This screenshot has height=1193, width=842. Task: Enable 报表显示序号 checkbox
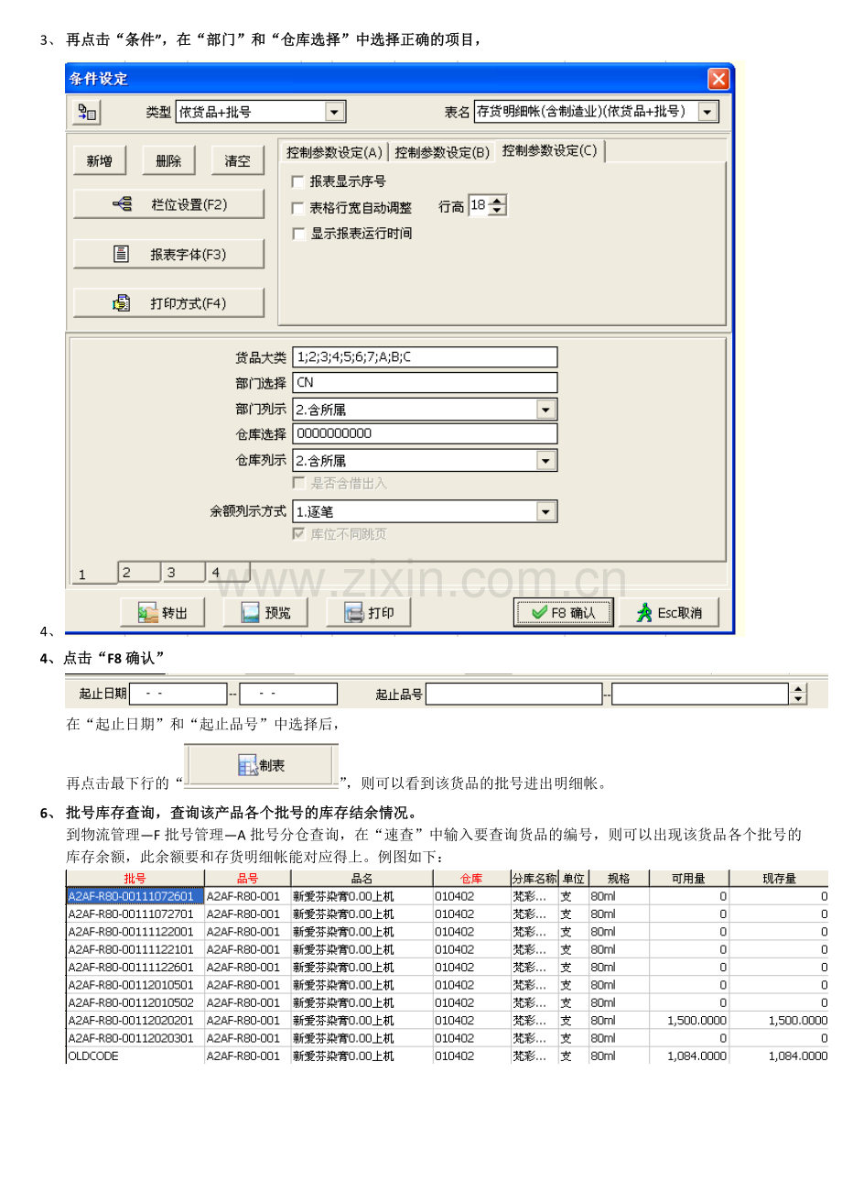pos(297,181)
